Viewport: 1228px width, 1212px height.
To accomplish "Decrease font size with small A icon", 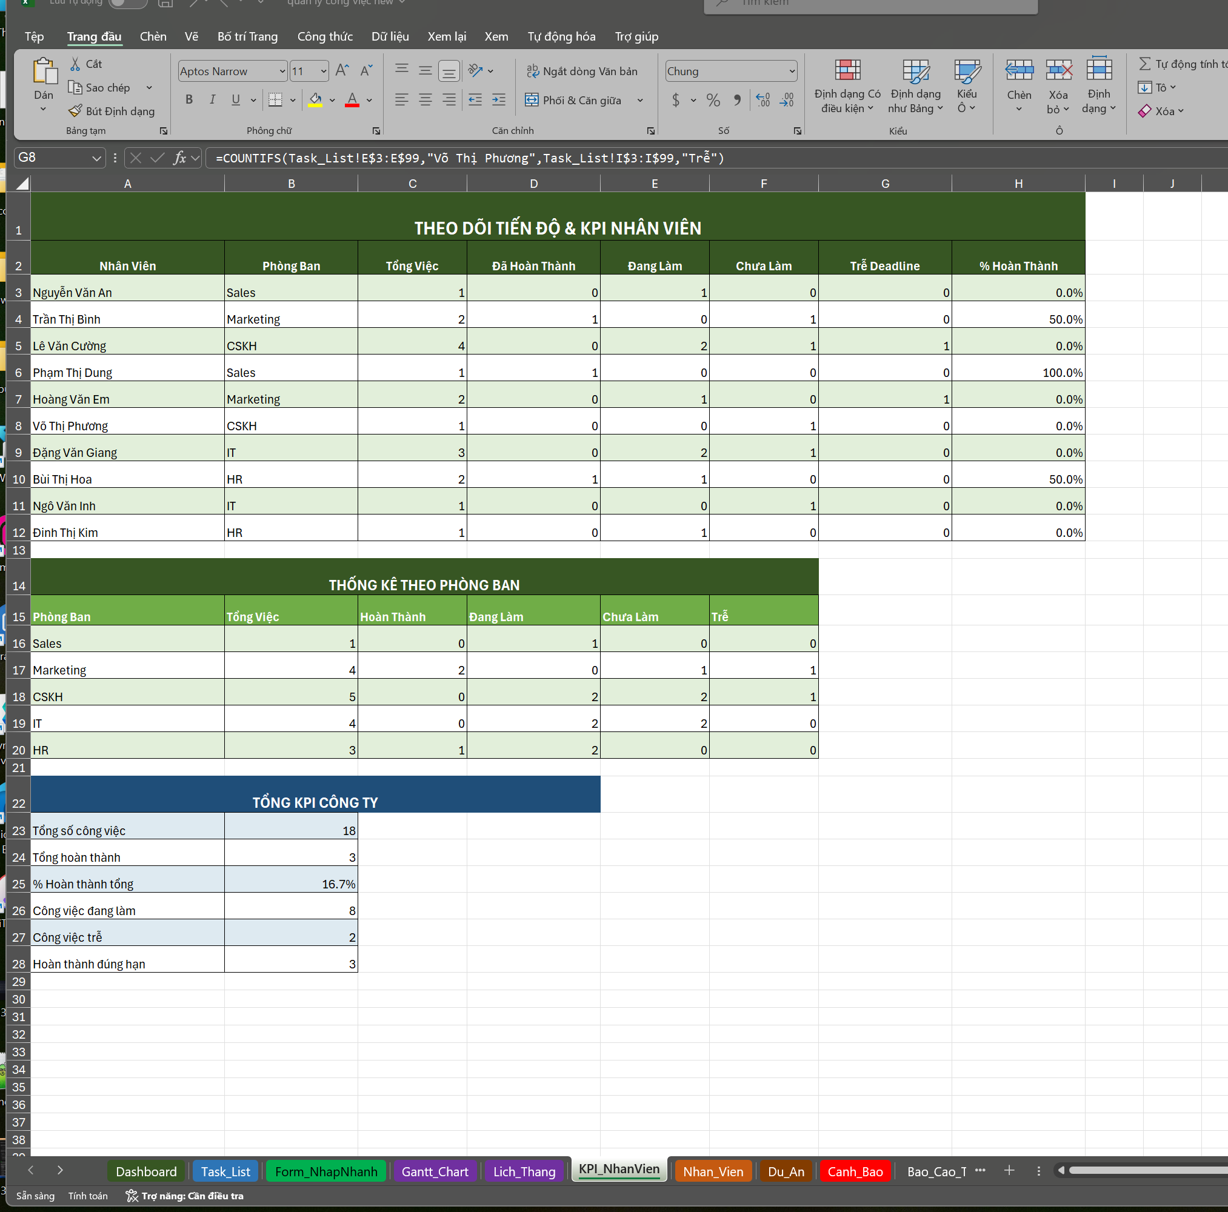I will [366, 70].
